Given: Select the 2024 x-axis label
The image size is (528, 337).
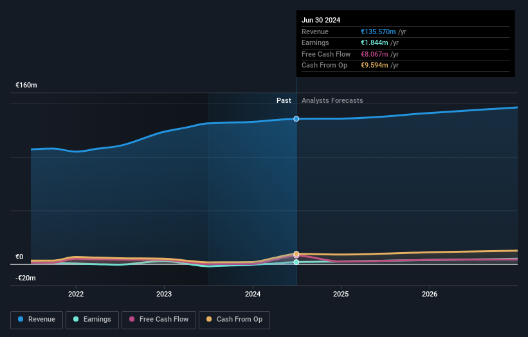Looking at the screenshot, I should click(x=253, y=294).
